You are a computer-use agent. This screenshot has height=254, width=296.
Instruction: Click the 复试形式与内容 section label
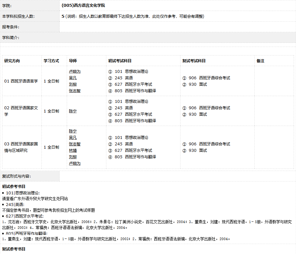click(x=16, y=176)
